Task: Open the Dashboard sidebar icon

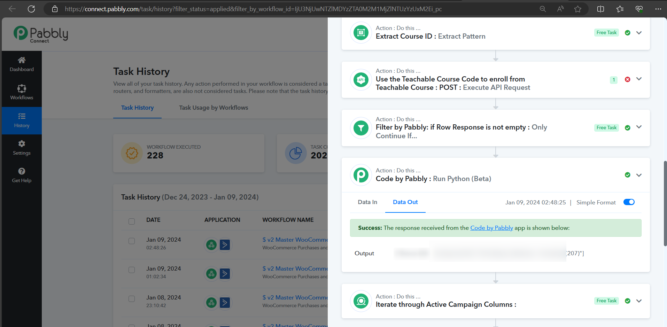Action: click(x=22, y=64)
